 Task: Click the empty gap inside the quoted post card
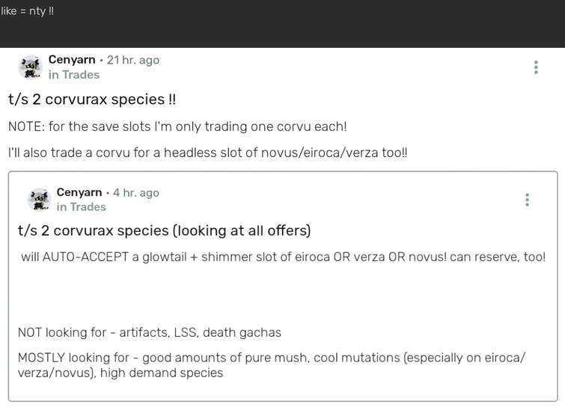click(283, 296)
